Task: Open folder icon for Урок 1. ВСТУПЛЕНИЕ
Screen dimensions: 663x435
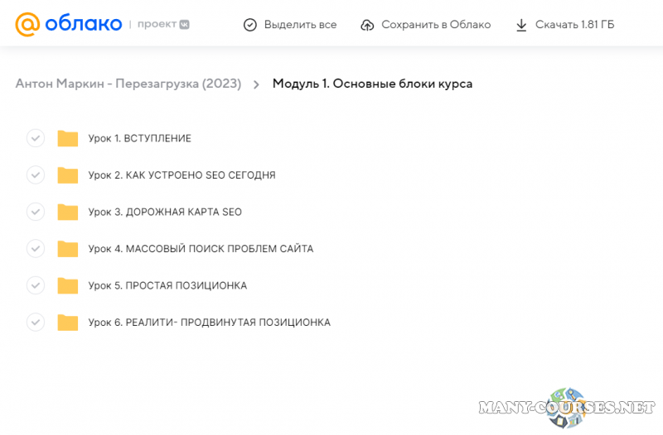Action: click(x=67, y=138)
